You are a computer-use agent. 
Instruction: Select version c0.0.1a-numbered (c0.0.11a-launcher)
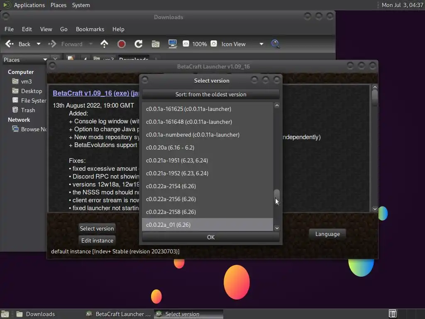point(208,135)
